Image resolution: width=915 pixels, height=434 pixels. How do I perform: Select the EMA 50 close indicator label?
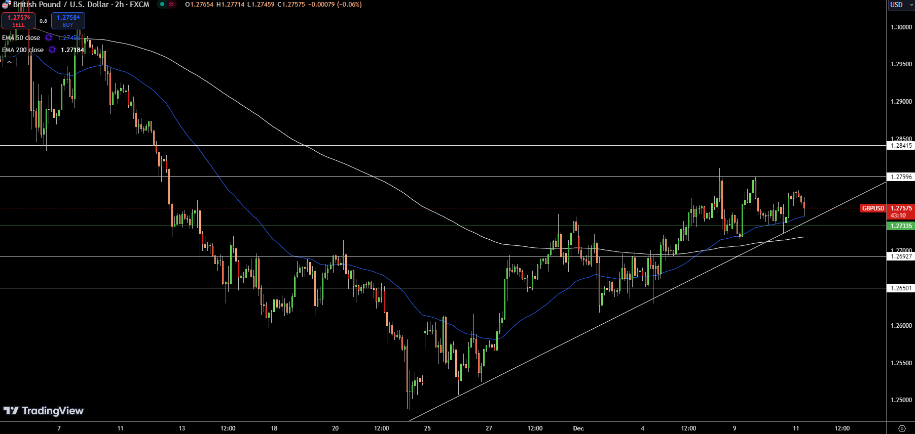(21, 37)
